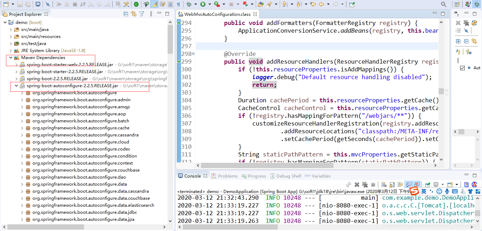This screenshot has width=482, height=231.
Task: Click the IME microphone voice input icon
Action: pyautogui.click(x=447, y=191)
